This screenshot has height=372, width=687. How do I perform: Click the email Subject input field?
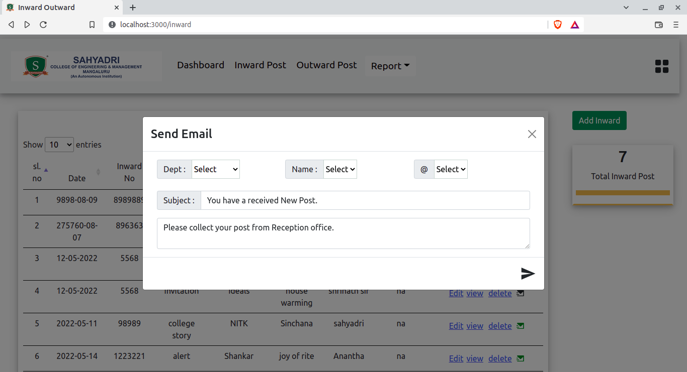[x=365, y=200]
